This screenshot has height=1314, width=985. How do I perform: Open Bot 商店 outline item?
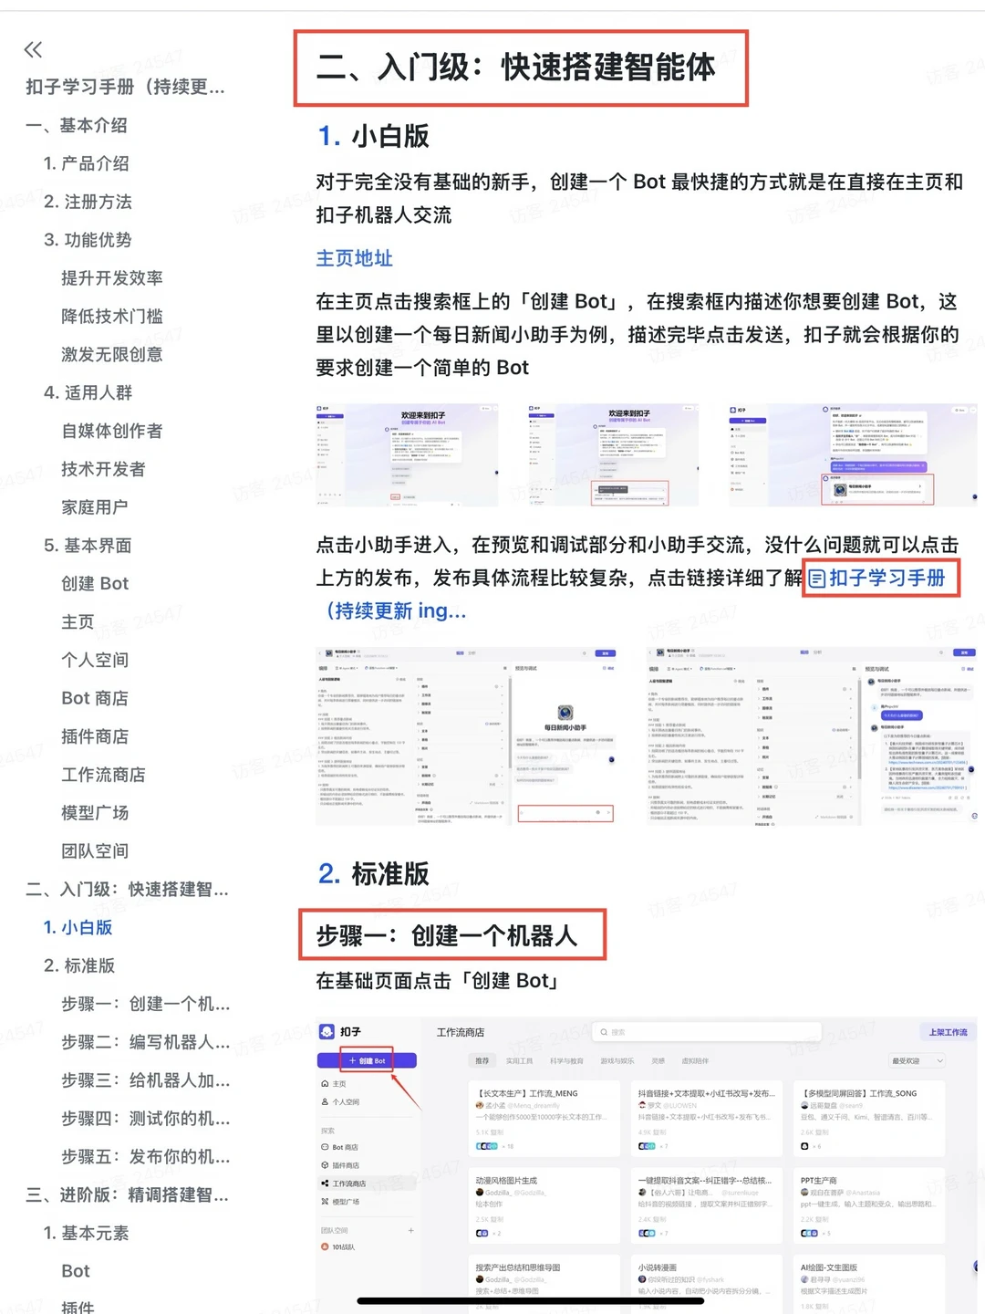(95, 698)
